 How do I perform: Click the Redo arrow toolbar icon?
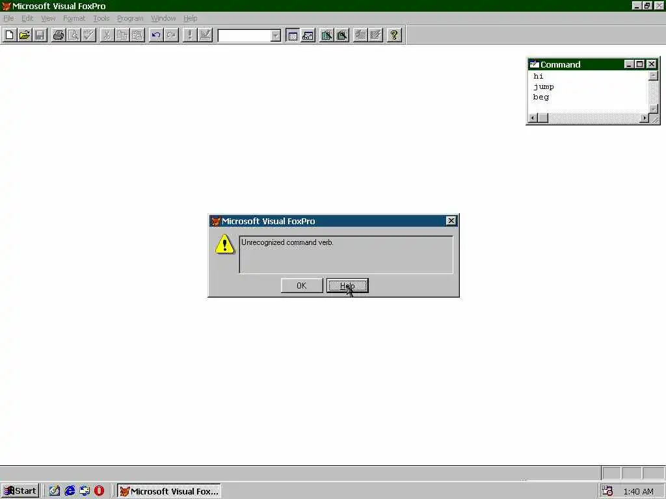pos(171,35)
